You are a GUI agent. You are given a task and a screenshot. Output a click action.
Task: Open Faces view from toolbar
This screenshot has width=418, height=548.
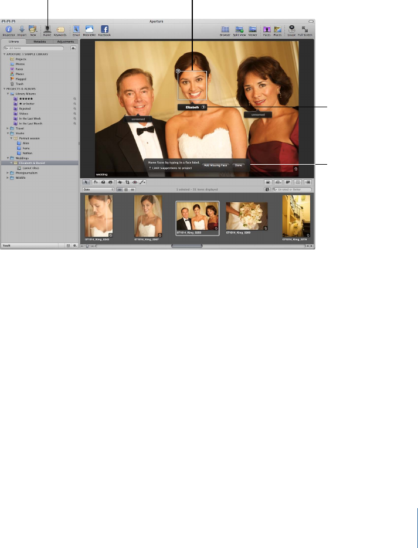pos(267,30)
